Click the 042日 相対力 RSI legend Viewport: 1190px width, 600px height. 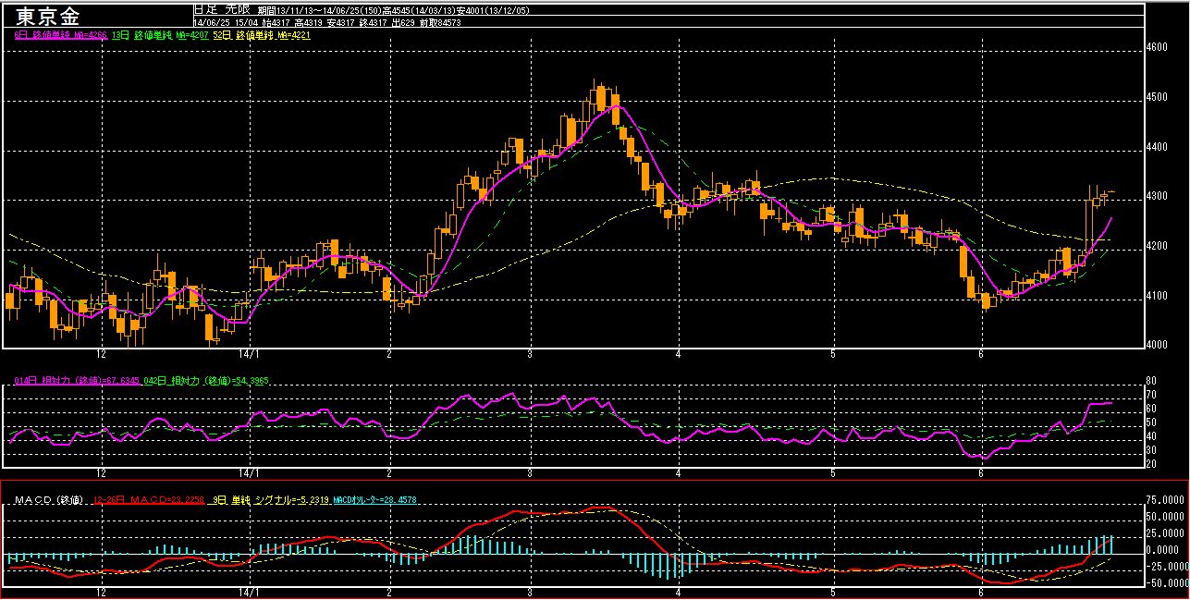[x=204, y=380]
